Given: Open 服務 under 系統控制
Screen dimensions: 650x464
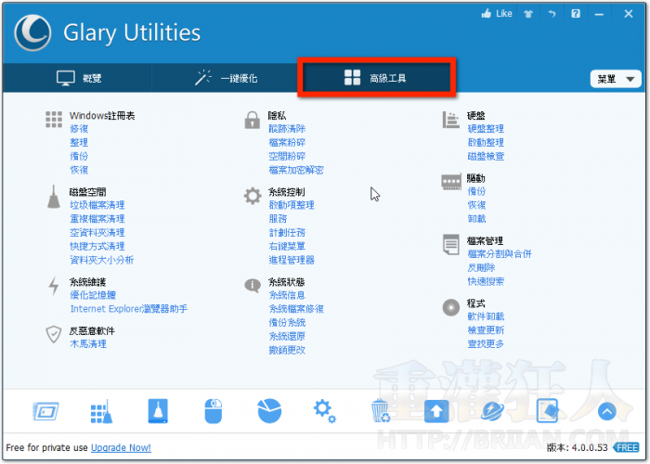Looking at the screenshot, I should tap(278, 219).
